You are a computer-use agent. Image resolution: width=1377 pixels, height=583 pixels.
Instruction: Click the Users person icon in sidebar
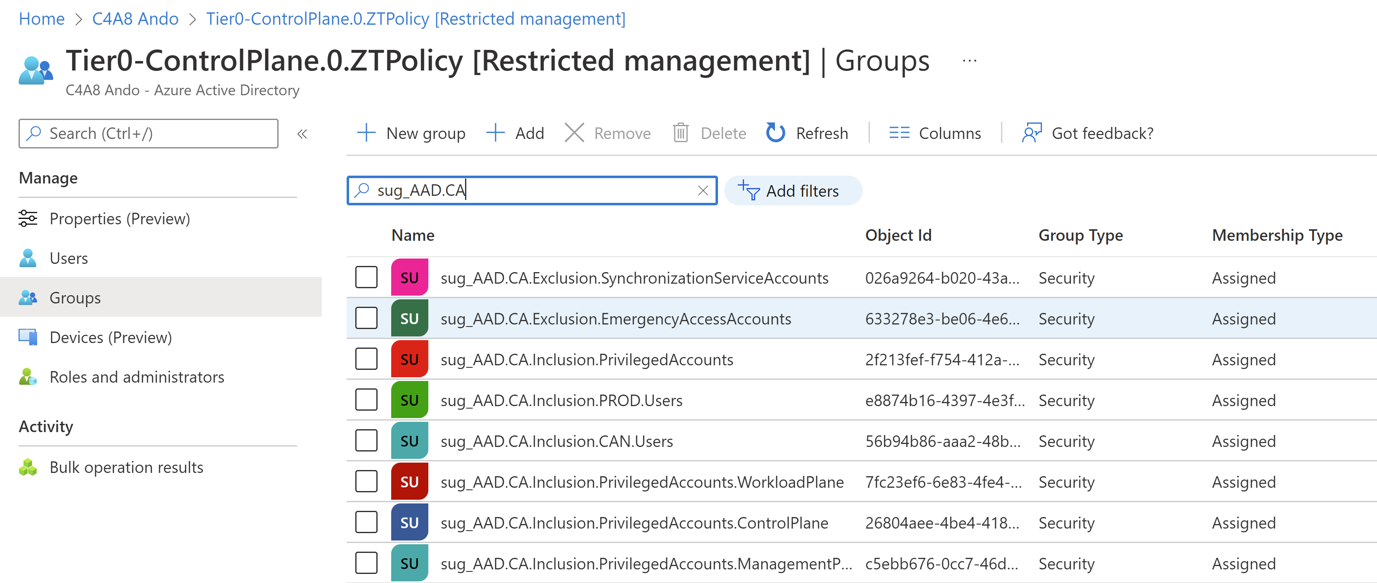click(28, 258)
